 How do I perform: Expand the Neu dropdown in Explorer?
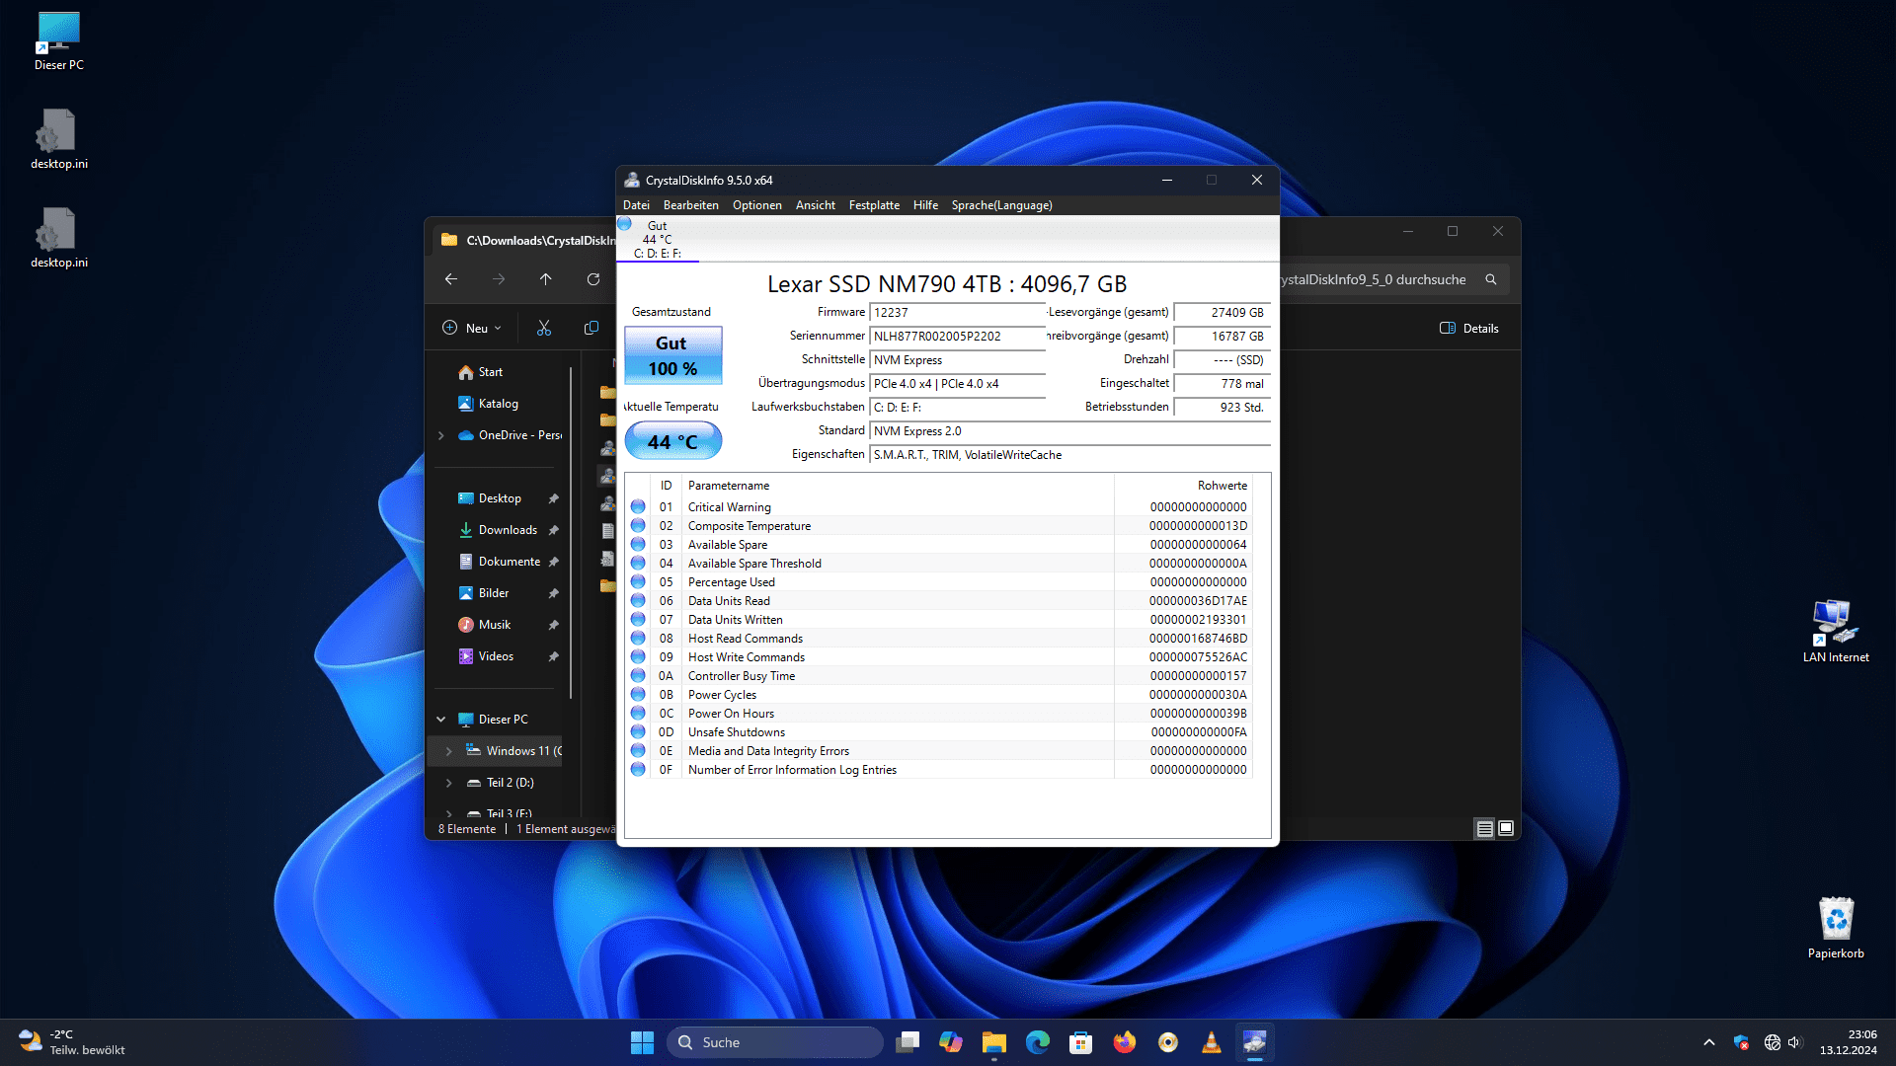[x=473, y=328]
